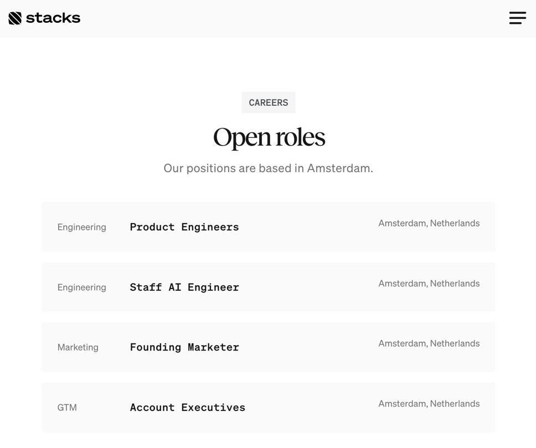Open the Account Executives role
Viewport: 536px width, 448px height.
[x=188, y=408]
